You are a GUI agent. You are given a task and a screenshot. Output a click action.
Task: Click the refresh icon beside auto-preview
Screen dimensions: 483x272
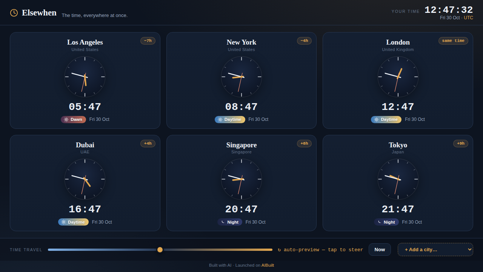[x=279, y=250]
